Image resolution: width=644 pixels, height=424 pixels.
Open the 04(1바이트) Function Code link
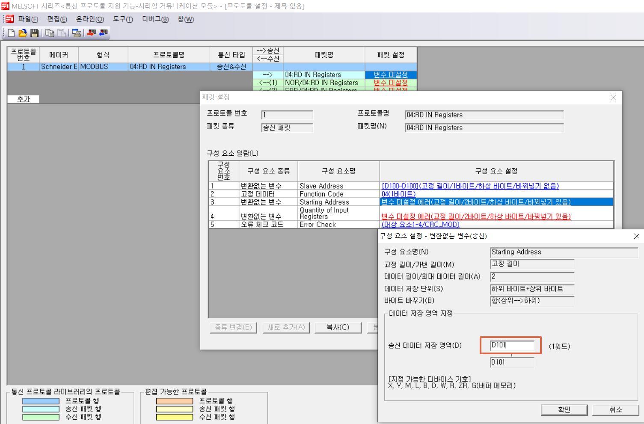click(398, 194)
